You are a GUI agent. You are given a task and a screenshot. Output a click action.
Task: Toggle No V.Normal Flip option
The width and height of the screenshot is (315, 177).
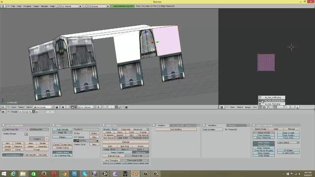[x=63, y=155]
